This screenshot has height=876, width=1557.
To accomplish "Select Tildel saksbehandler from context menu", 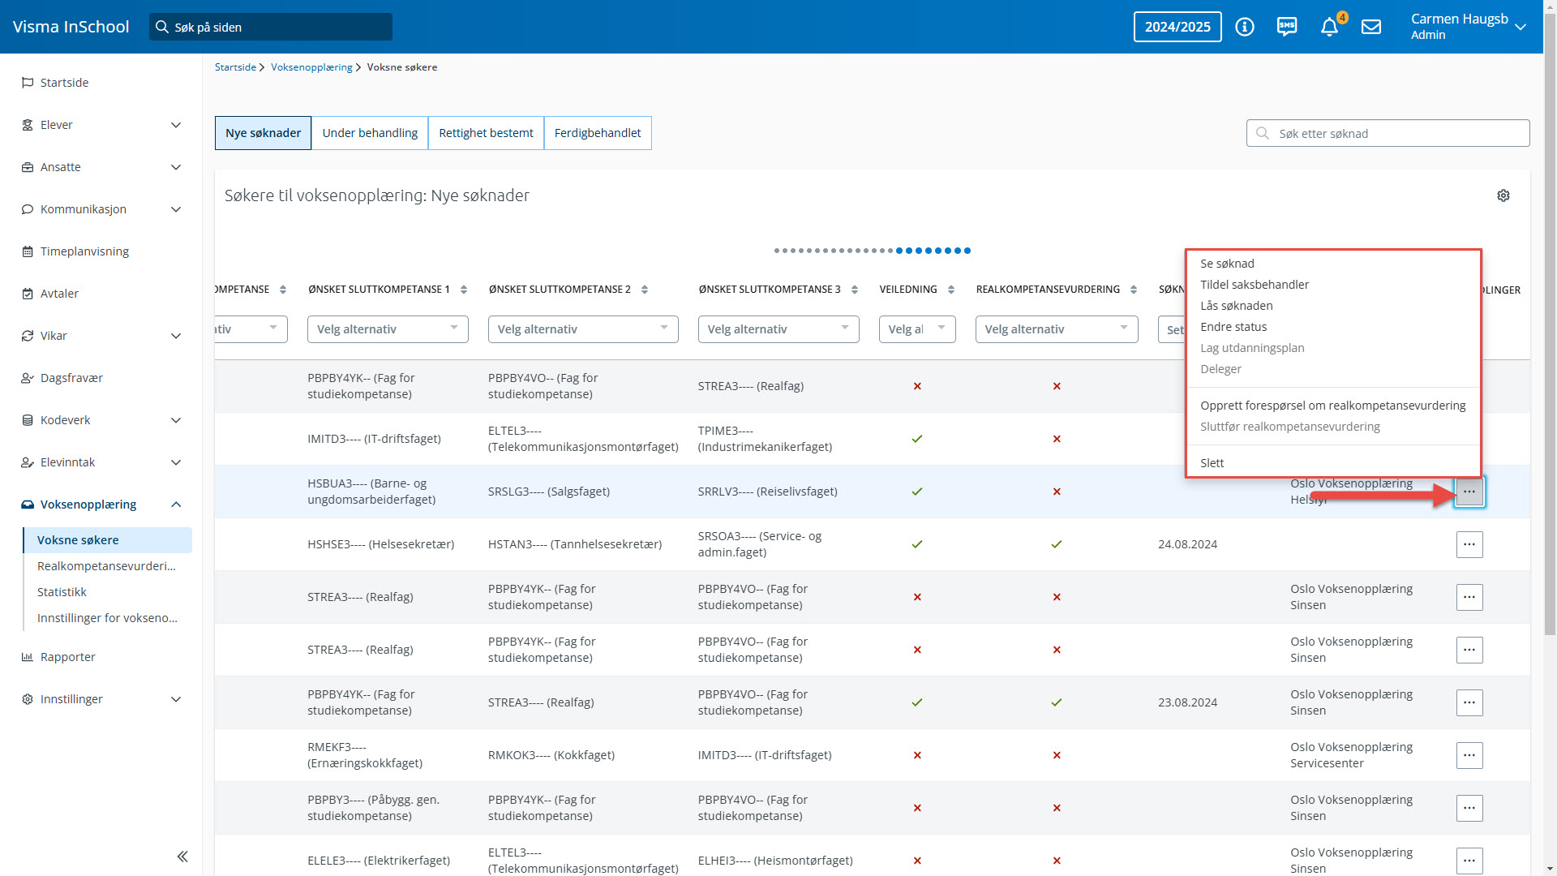I will pos(1255,285).
